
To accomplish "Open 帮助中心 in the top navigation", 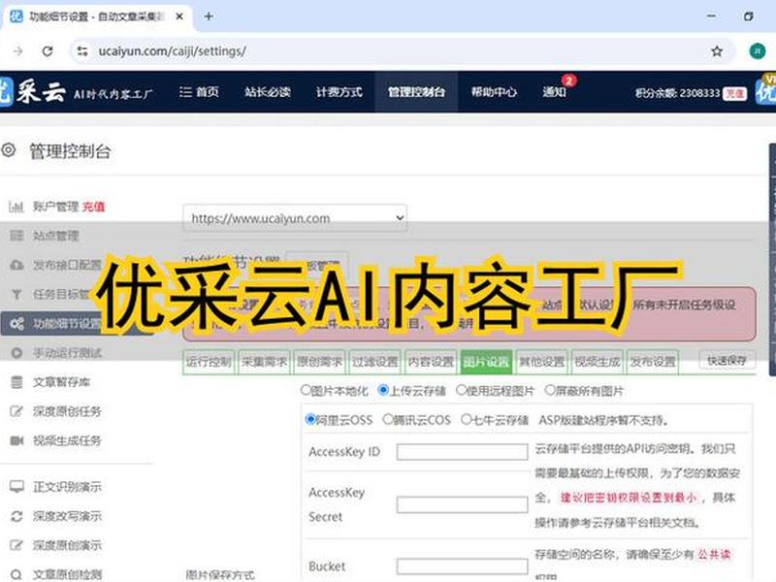I will [494, 92].
